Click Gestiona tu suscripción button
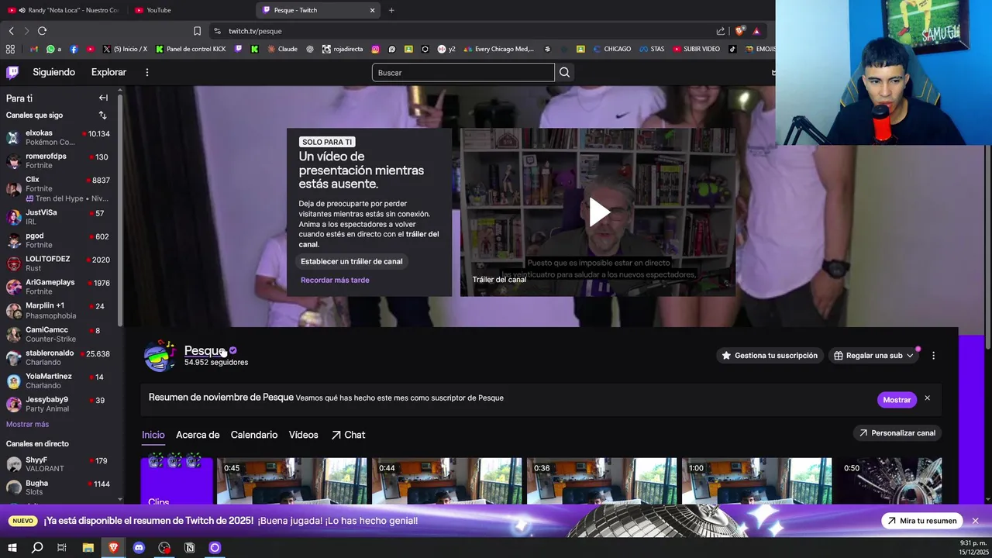Screen dimensions: 992x558 click(770, 355)
